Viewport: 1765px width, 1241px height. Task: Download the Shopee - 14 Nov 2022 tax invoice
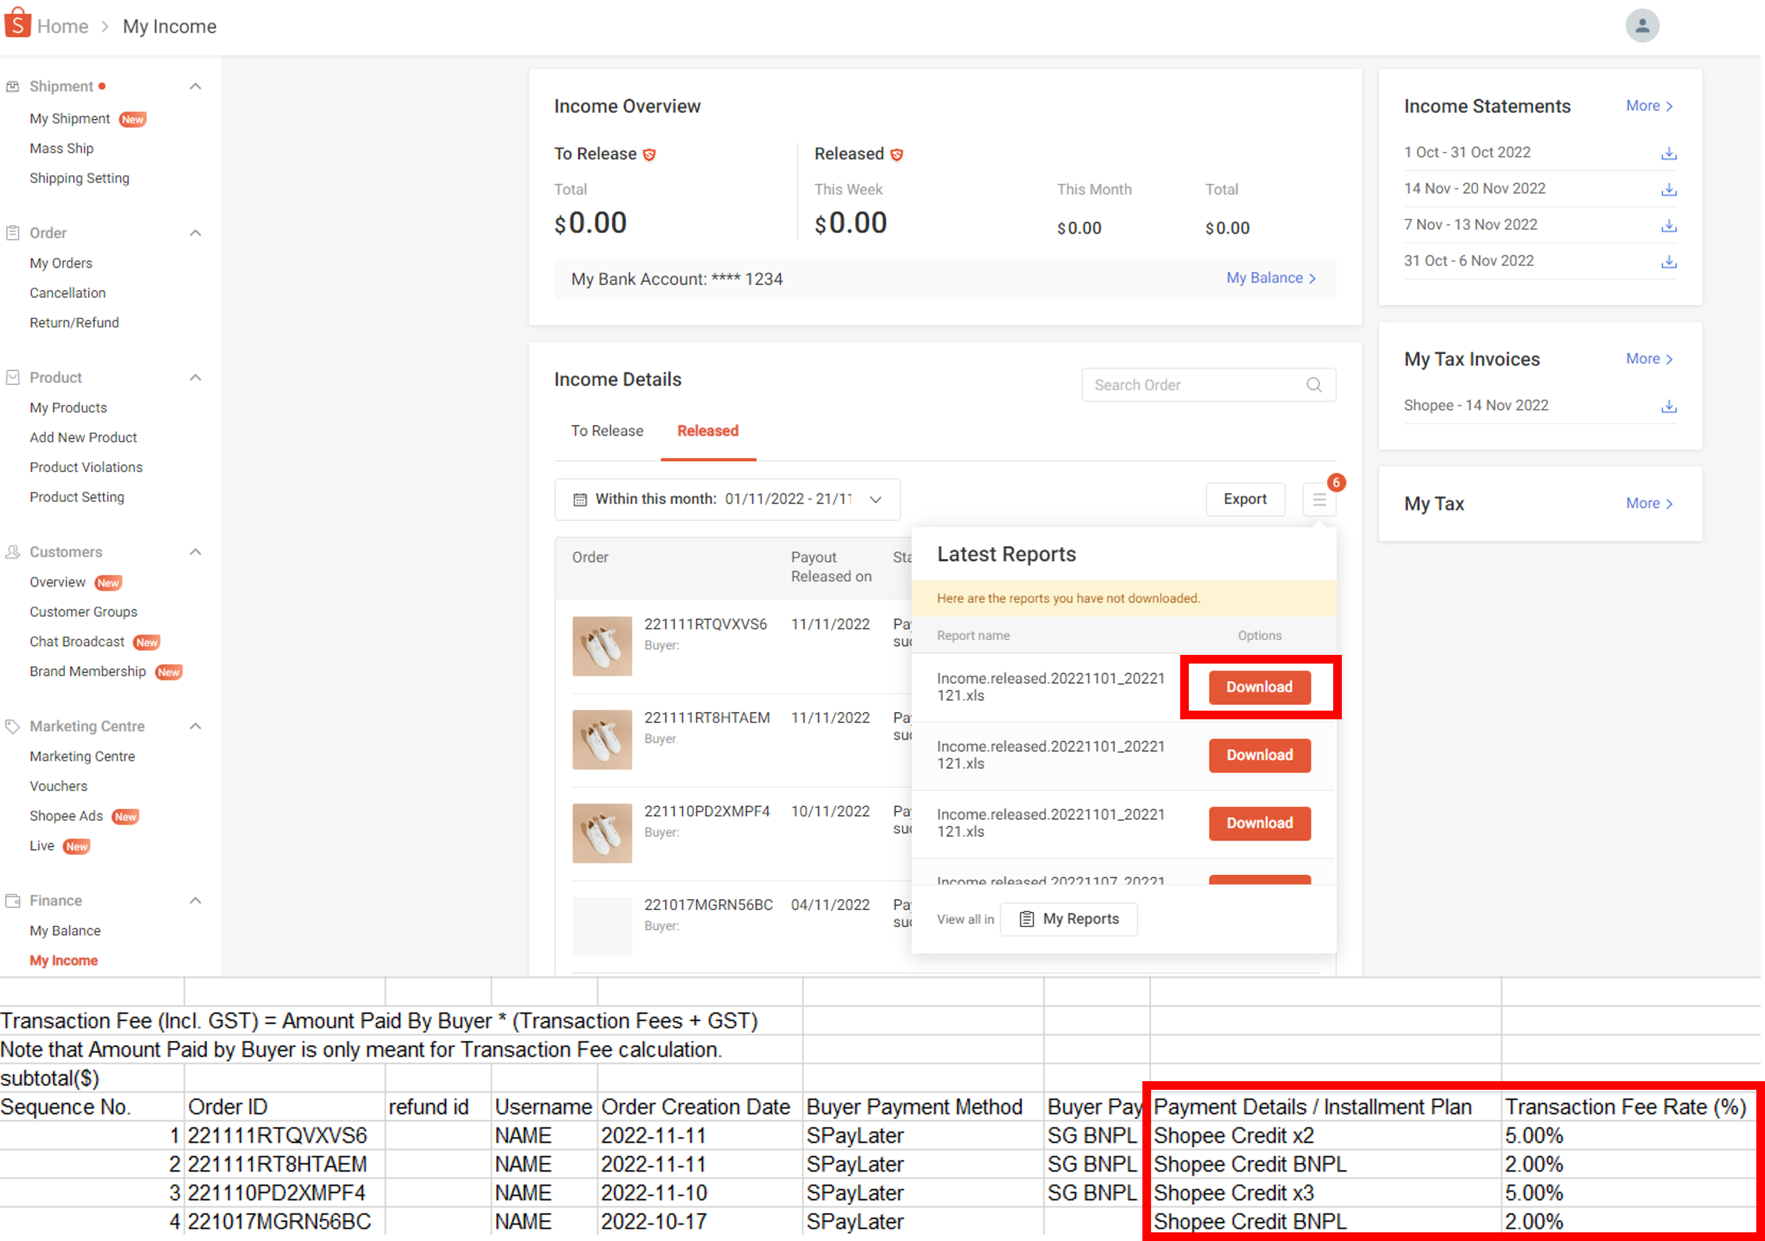pyautogui.click(x=1668, y=405)
